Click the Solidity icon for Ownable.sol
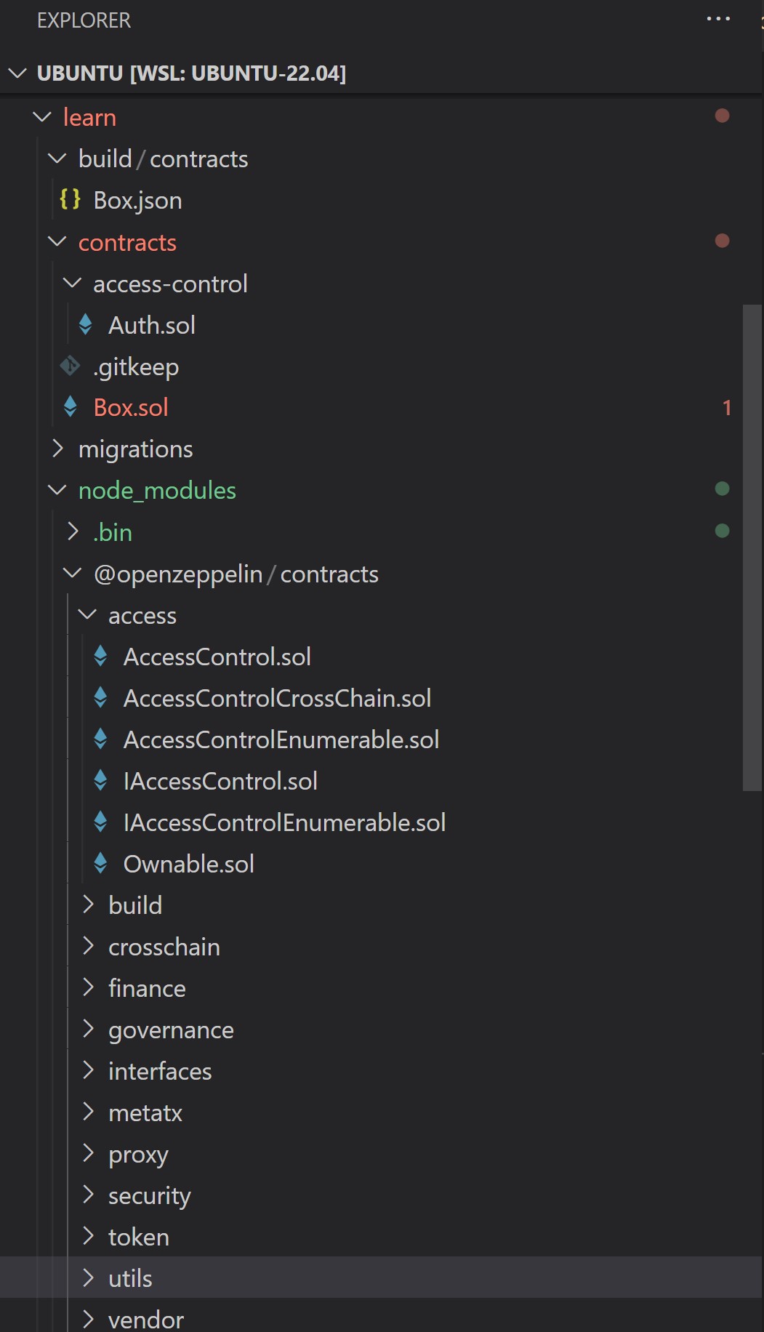764x1332 pixels. coord(100,864)
